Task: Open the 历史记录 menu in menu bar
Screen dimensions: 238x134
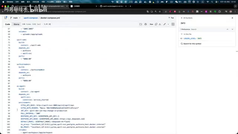Action: click(x=36, y=2)
